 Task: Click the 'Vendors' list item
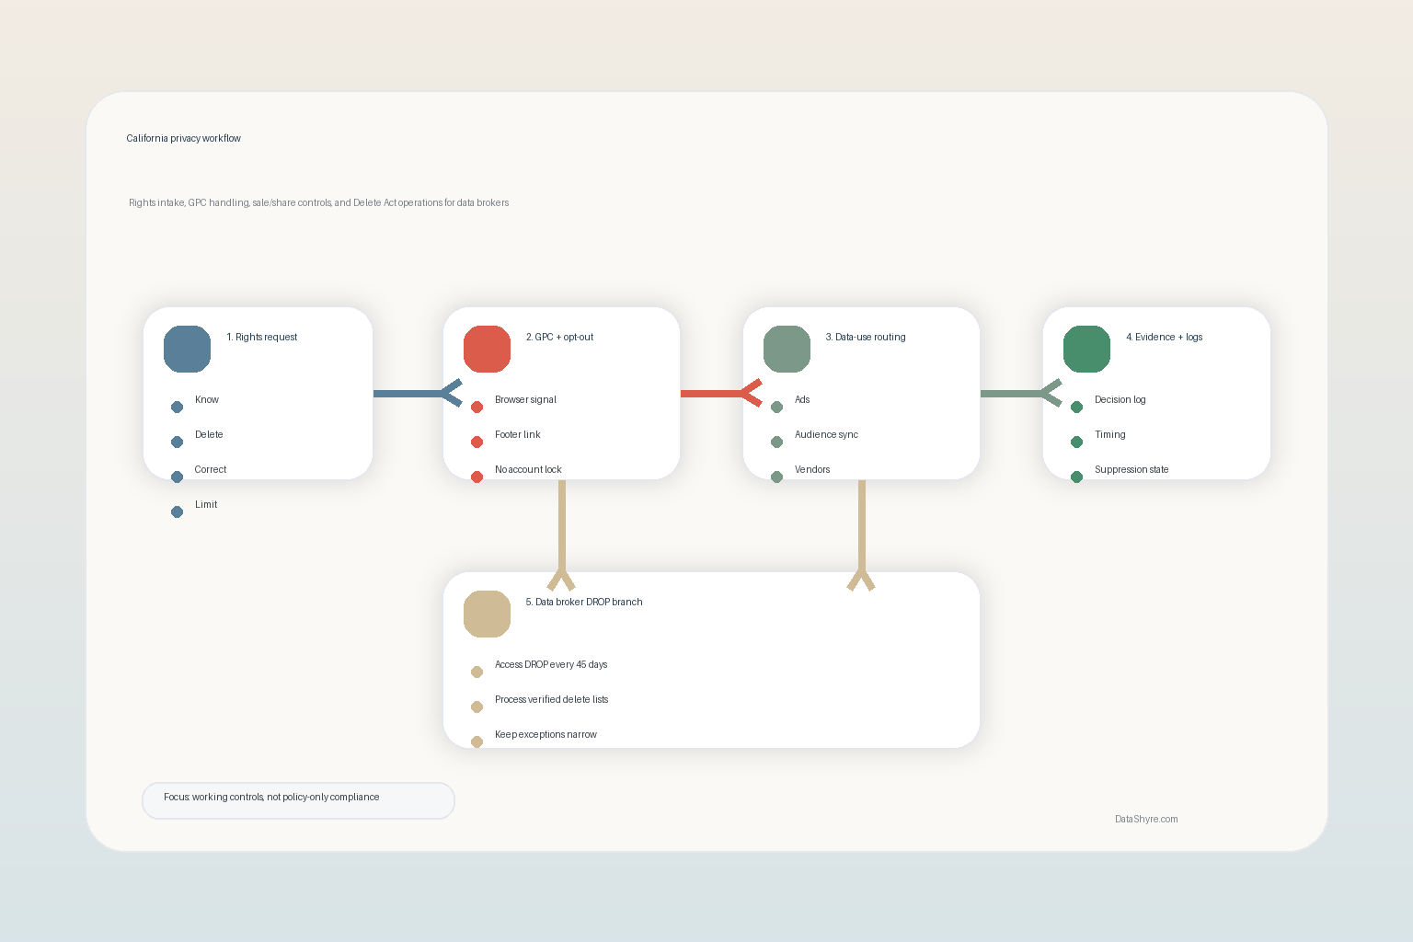(x=812, y=469)
